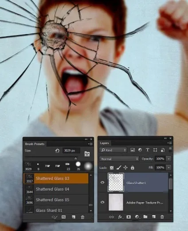Select Adobe Paper Texture layer name
The image size is (188, 231).
coord(145,203)
